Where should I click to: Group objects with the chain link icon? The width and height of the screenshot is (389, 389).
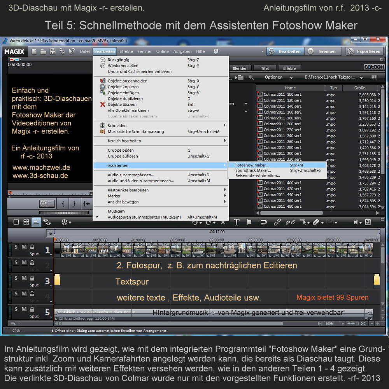coord(277,222)
